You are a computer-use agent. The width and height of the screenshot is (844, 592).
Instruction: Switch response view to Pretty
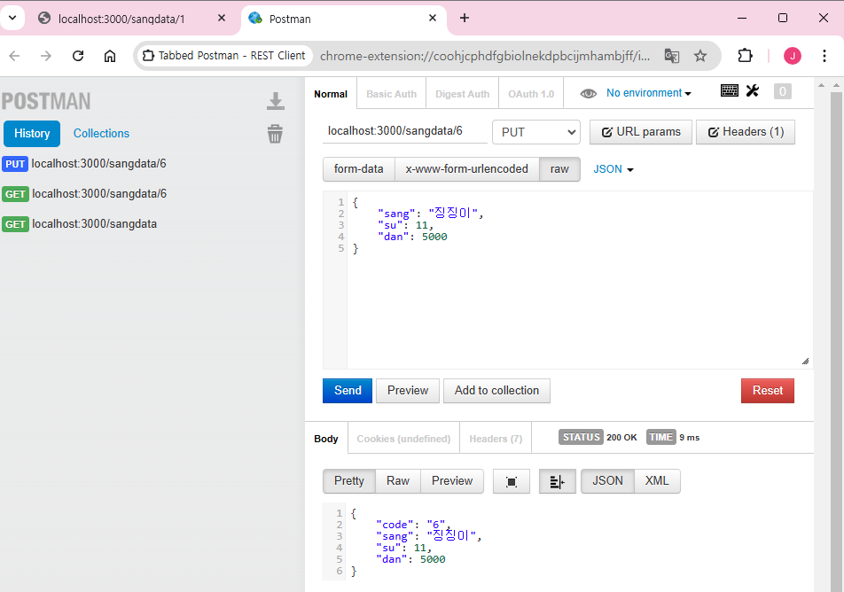348,481
